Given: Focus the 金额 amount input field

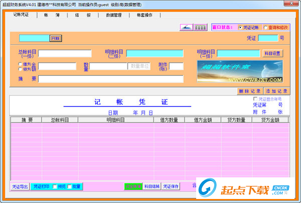Looking at the screenshot, I should (57, 66).
